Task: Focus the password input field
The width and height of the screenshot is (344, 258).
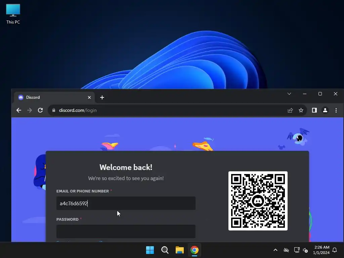Action: [126, 231]
